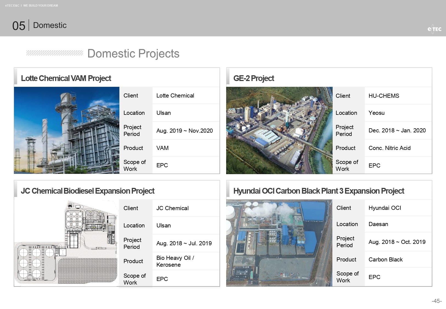This screenshot has width=446, height=309.
Task: Select the JC Chemical plant layout drawing
Action: coord(67,243)
